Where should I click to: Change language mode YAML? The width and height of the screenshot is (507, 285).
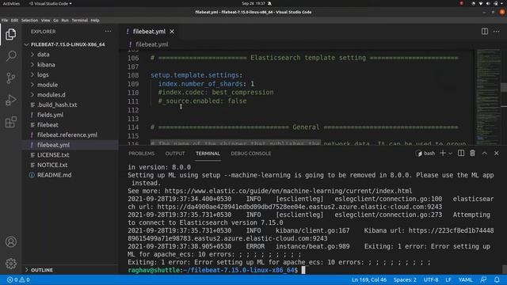tap(465, 279)
